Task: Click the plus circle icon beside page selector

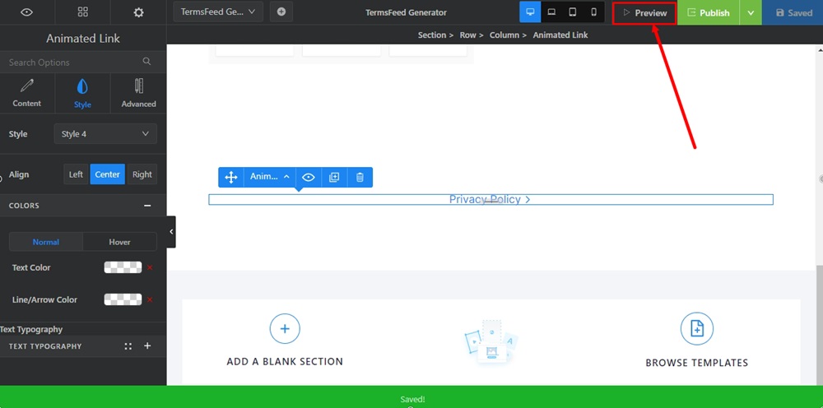Action: pyautogui.click(x=281, y=12)
